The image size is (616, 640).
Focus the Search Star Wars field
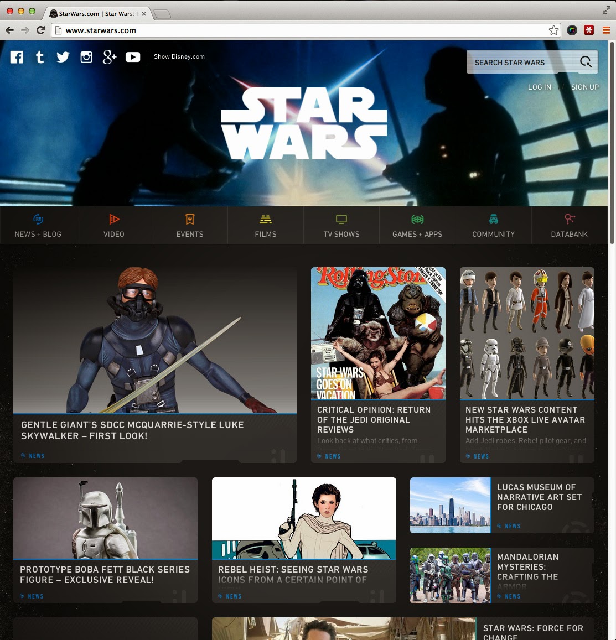pyautogui.click(x=532, y=62)
